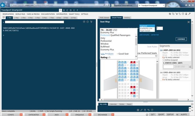Screen dimensions: 195x116
Task: Open the News tab
Action: (129, 104)
